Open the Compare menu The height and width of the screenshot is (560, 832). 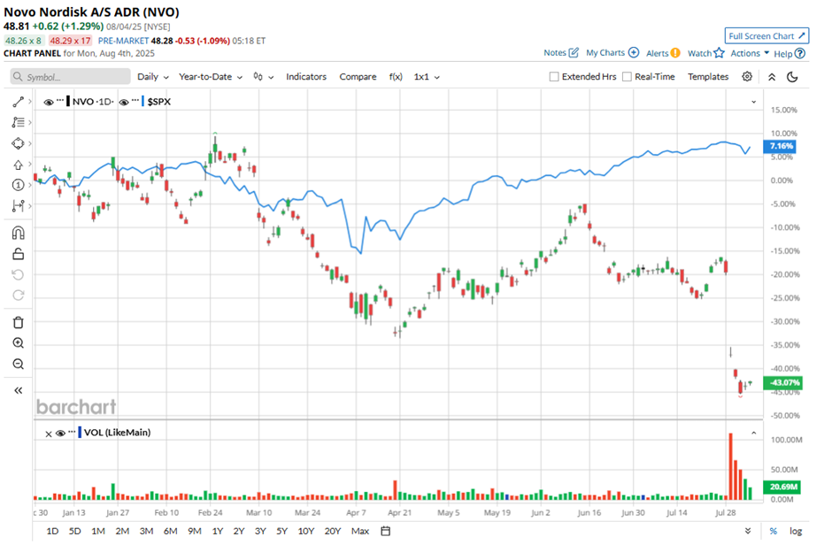tap(358, 77)
